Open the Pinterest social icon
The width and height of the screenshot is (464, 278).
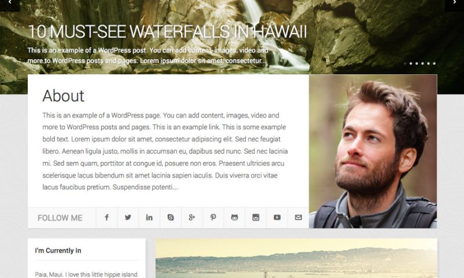213,218
